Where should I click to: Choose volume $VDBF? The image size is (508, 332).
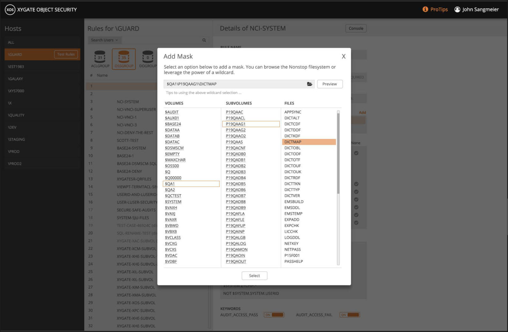pos(171,262)
